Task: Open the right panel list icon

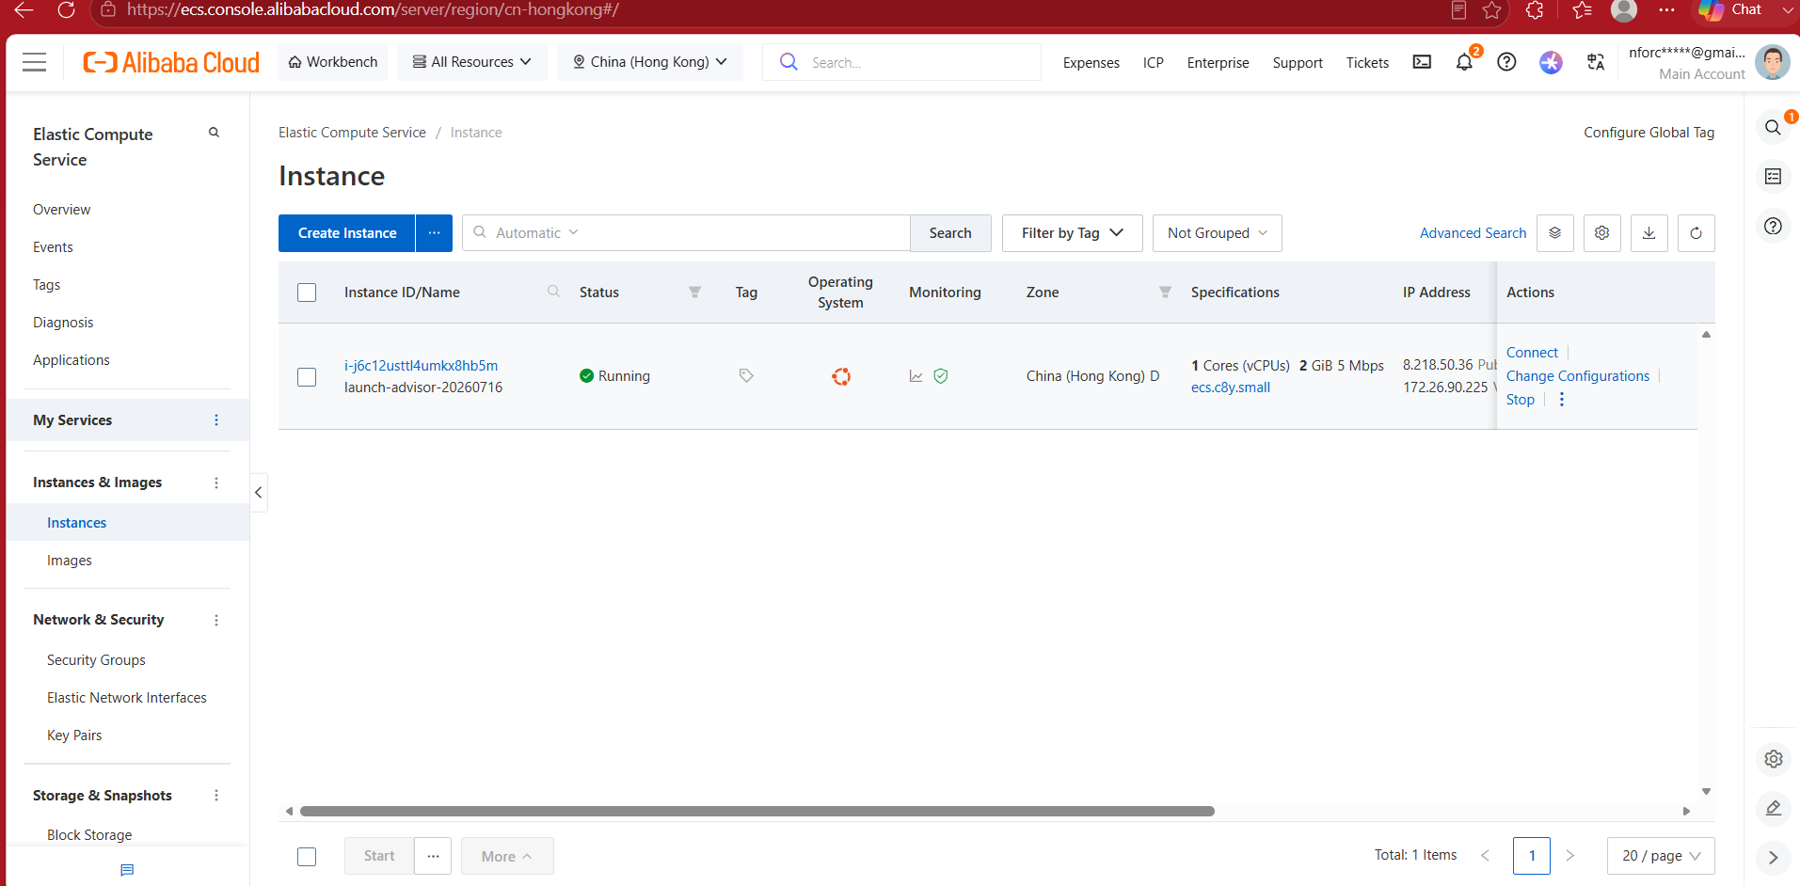Action: click(x=1773, y=176)
